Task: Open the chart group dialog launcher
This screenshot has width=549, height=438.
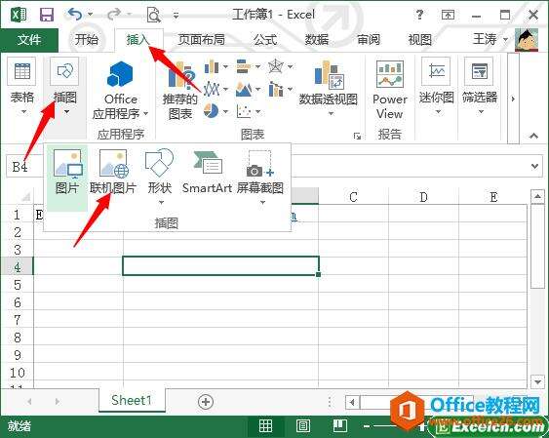Action: click(x=357, y=136)
